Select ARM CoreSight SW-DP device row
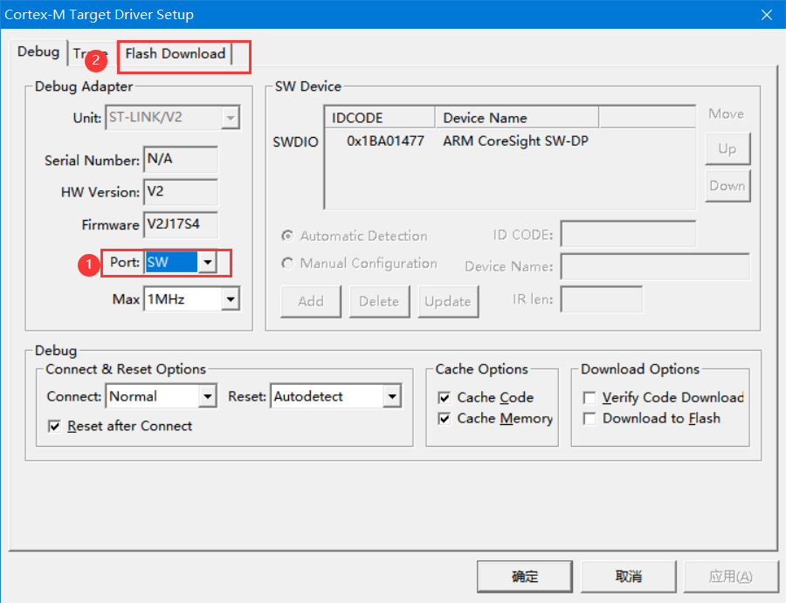The height and width of the screenshot is (603, 786). tap(515, 141)
